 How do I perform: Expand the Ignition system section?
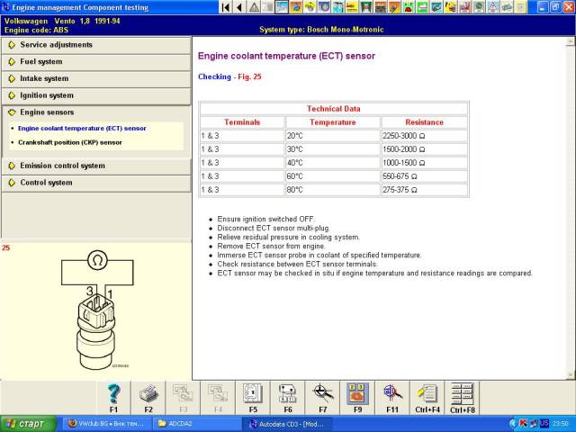tap(47, 95)
